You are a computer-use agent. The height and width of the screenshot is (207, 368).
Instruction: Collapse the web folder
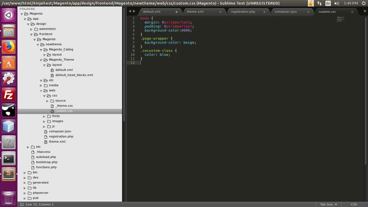41,91
